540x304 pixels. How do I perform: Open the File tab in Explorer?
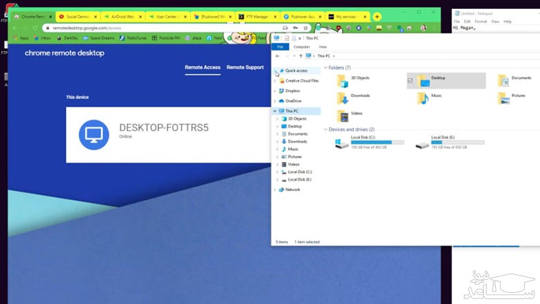click(280, 47)
